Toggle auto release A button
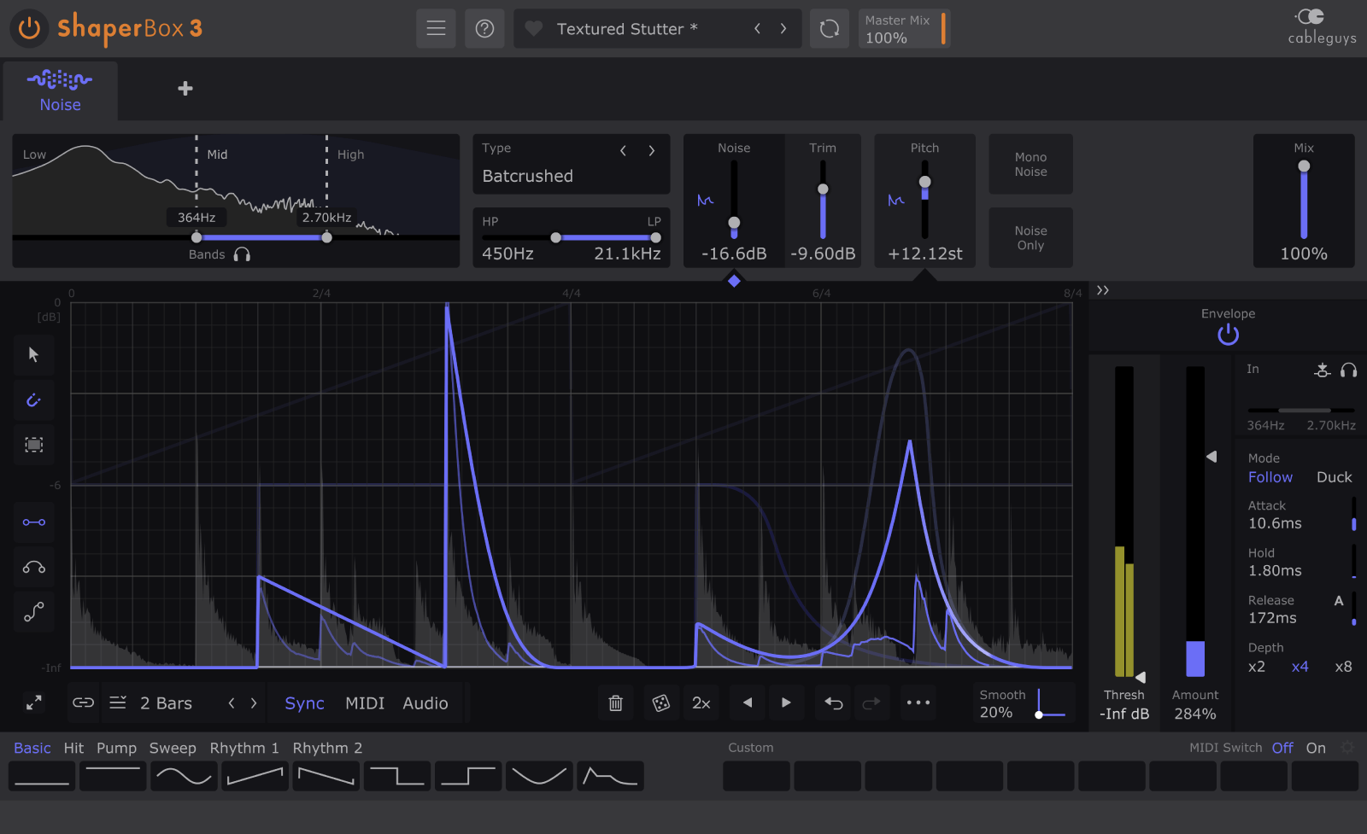Viewport: 1367px width, 834px height. 1339,601
